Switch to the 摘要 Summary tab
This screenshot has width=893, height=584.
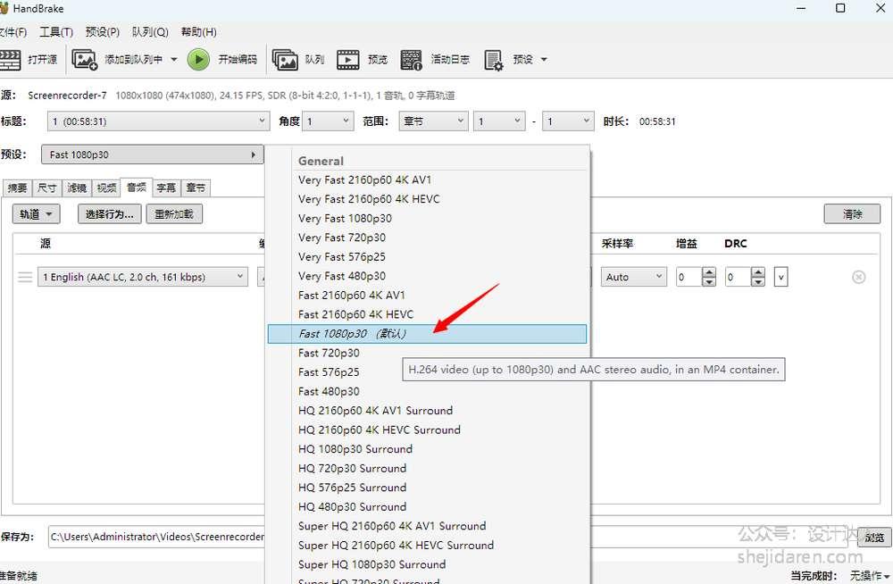(x=17, y=188)
